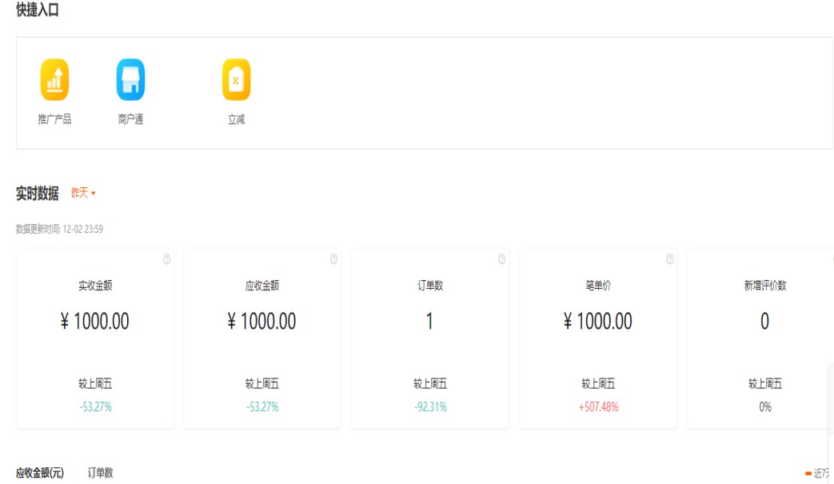Click help icon on 实收金额 card
Viewport: 834px width, 484px height.
166,259
